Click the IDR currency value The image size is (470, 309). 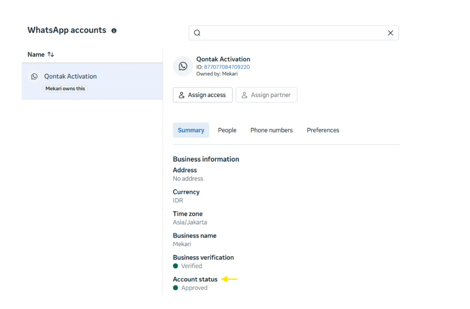[x=178, y=200]
